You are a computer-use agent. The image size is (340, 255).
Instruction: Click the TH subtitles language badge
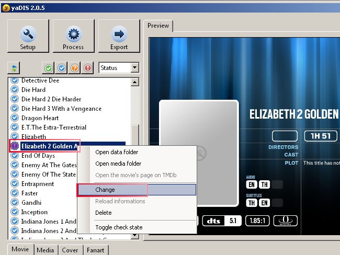click(252, 203)
